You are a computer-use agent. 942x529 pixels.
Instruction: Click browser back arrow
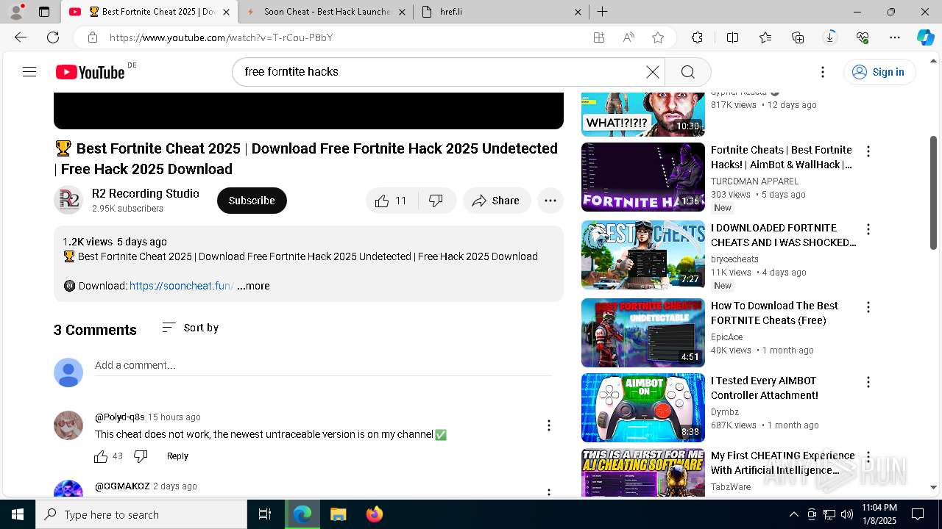(21, 37)
